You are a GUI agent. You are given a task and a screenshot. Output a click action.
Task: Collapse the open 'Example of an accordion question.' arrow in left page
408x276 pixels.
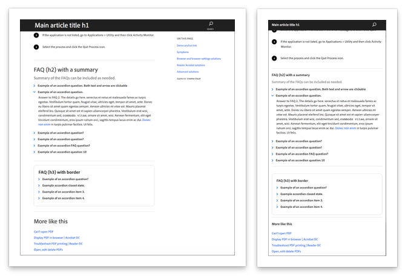coord(35,92)
